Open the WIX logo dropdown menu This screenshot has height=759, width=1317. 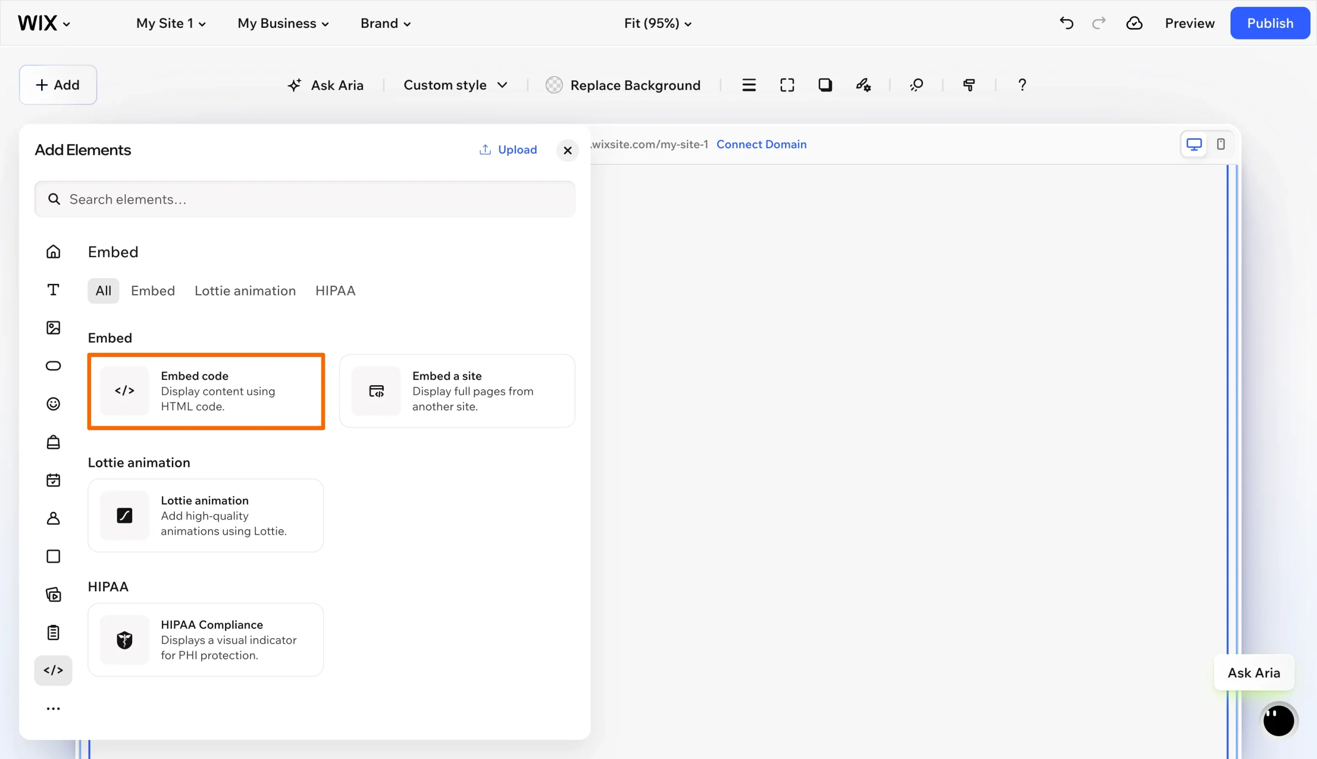(44, 23)
